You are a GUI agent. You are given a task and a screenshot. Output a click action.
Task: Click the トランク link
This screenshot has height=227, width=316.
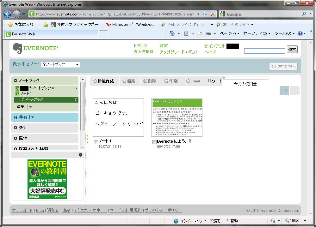[140, 46]
